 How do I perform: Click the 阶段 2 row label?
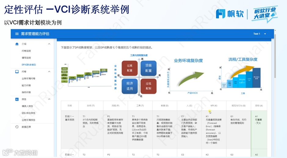pyautogui.click(x=70, y=155)
